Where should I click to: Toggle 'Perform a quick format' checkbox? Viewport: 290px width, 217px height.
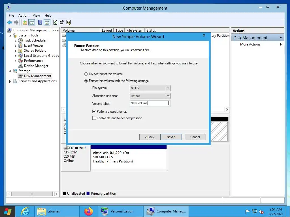[94, 111]
